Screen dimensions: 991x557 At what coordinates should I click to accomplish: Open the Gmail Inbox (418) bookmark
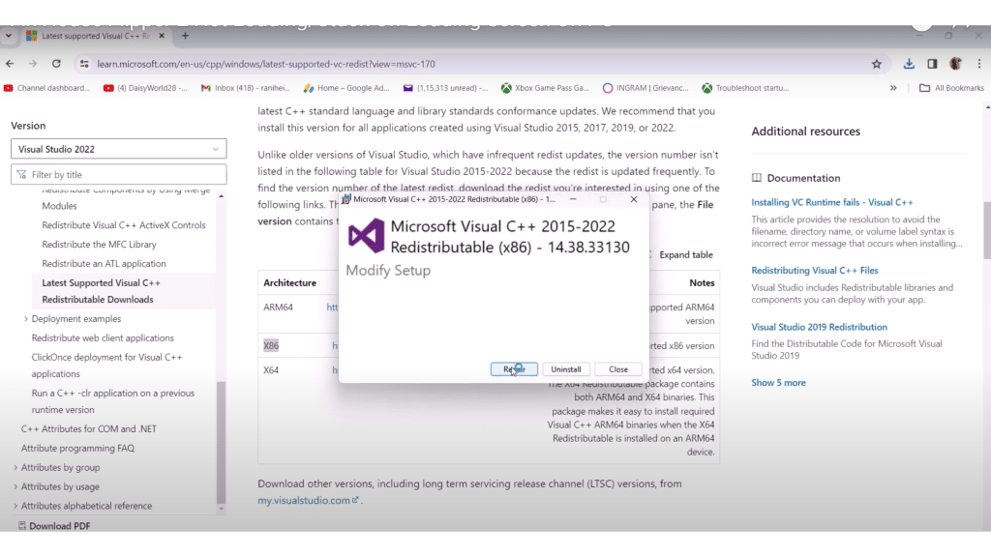pyautogui.click(x=245, y=88)
